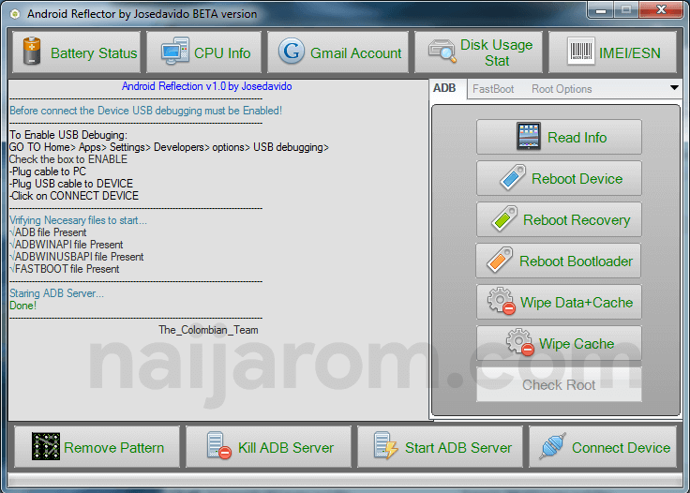Expand the tab overflow dropdown arrow
Viewport: 690px width, 493px height.
point(674,87)
